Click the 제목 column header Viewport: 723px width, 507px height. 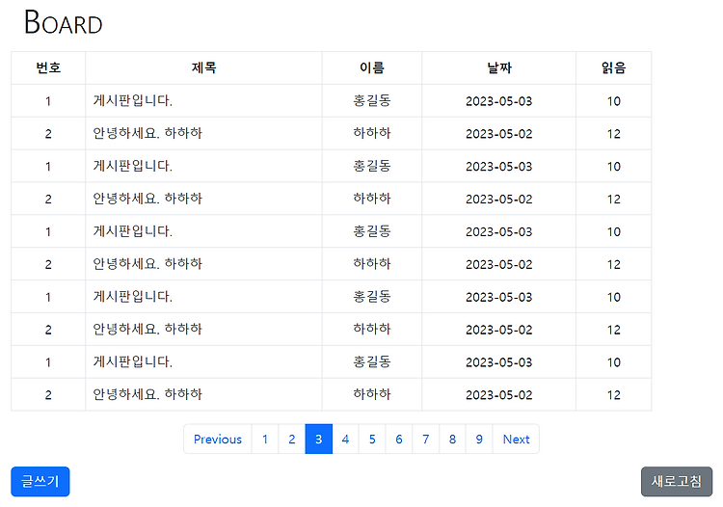pos(203,67)
